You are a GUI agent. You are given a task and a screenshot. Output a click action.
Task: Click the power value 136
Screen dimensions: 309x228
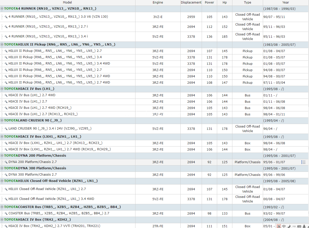pos(209,37)
